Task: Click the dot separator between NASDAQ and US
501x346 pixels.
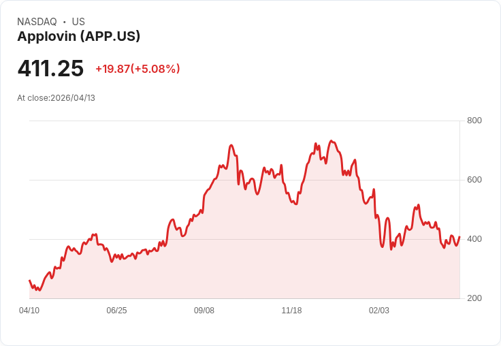Action: [x=64, y=22]
